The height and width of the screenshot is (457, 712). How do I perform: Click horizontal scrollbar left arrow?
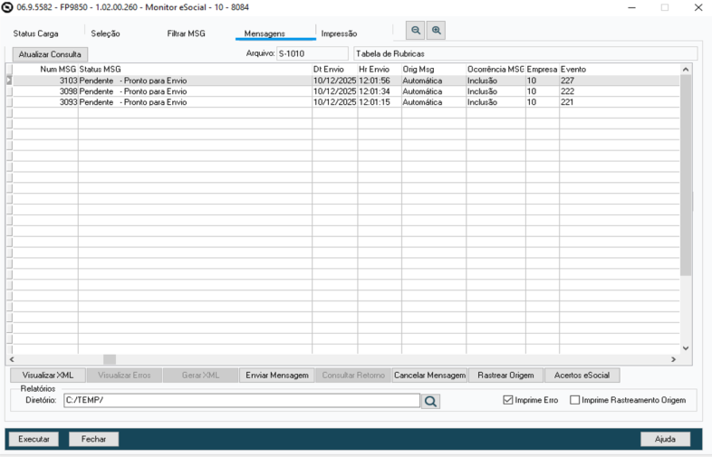pyautogui.click(x=12, y=359)
